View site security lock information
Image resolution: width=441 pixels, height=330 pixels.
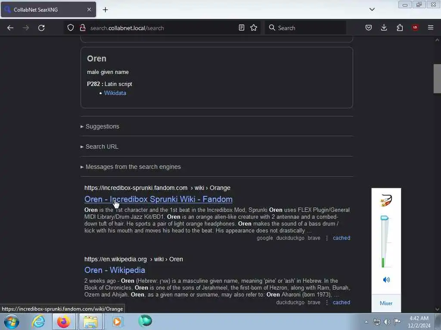tap(83, 27)
